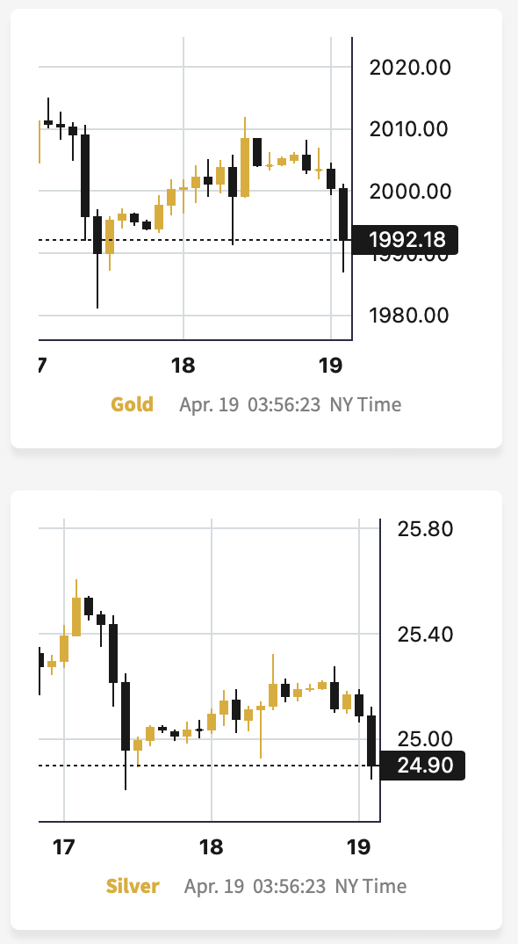Click the 25.00 price axis label

425,738
